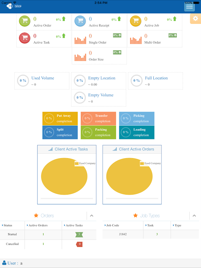Sort by the Status column header
This screenshot has width=201, height=268.
click(x=12, y=225)
